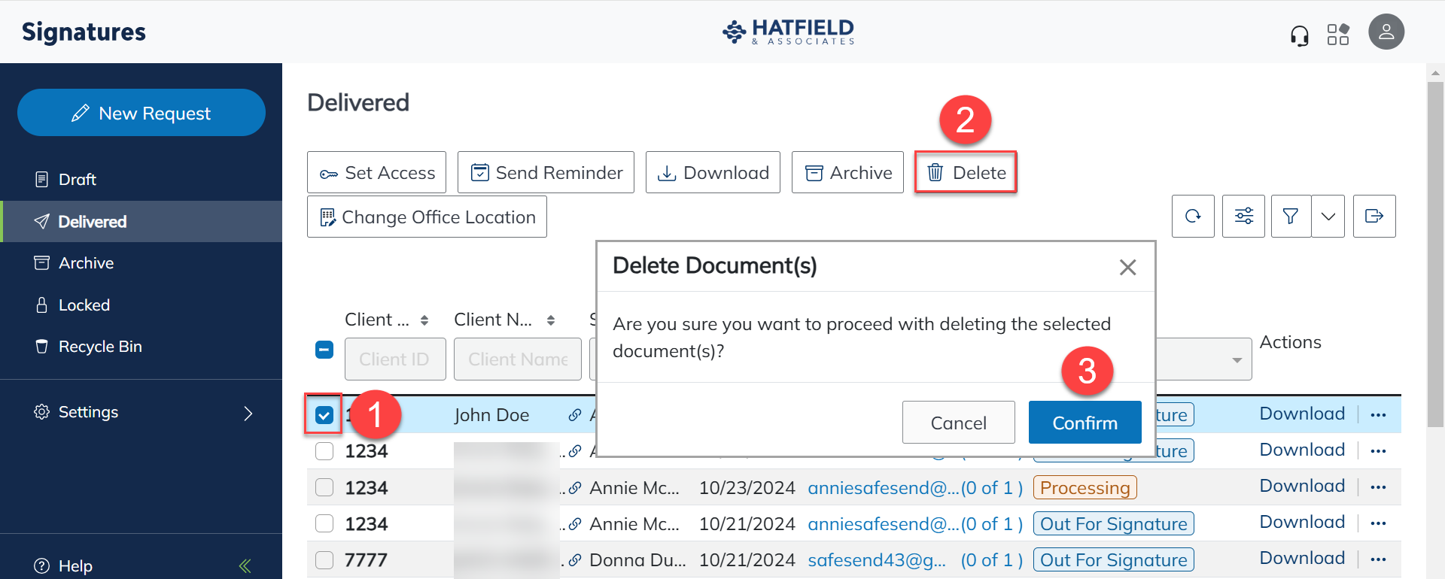Select Delivered in sidebar
1445x579 pixels.
click(x=141, y=222)
